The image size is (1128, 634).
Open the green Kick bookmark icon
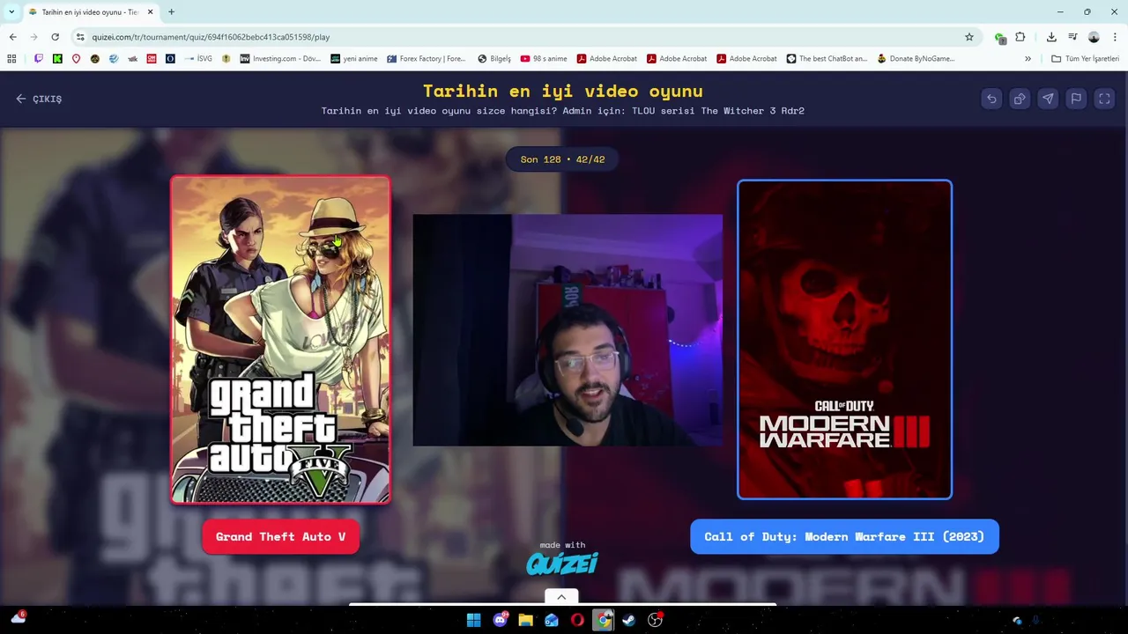57,59
